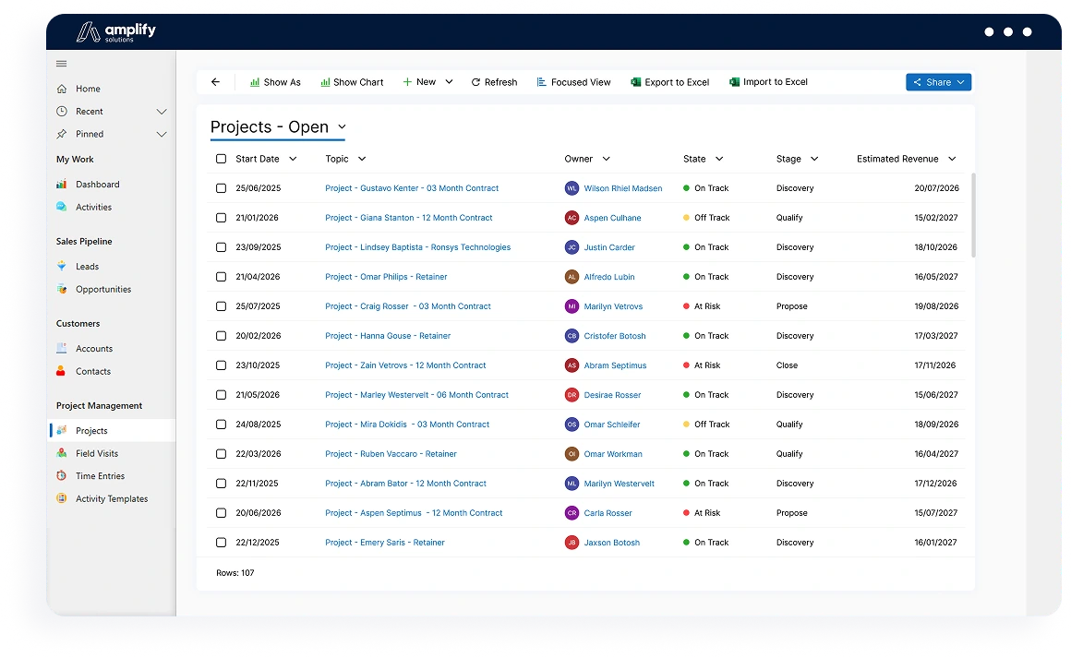Click the Activity Templates icon
This screenshot has width=1071, height=658.
62,499
